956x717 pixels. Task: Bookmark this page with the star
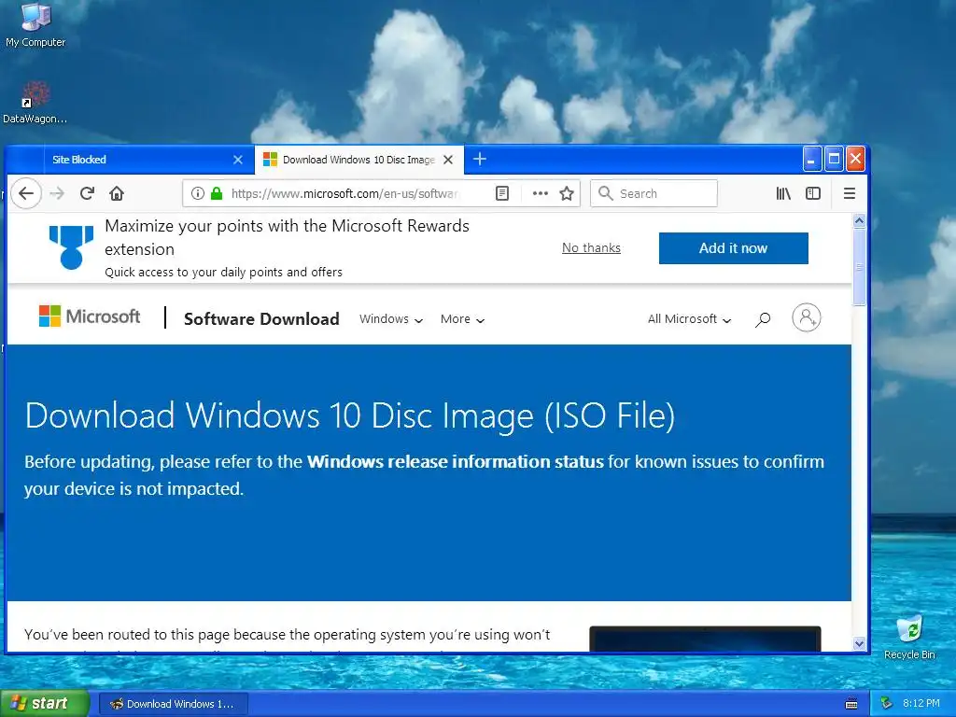click(567, 194)
